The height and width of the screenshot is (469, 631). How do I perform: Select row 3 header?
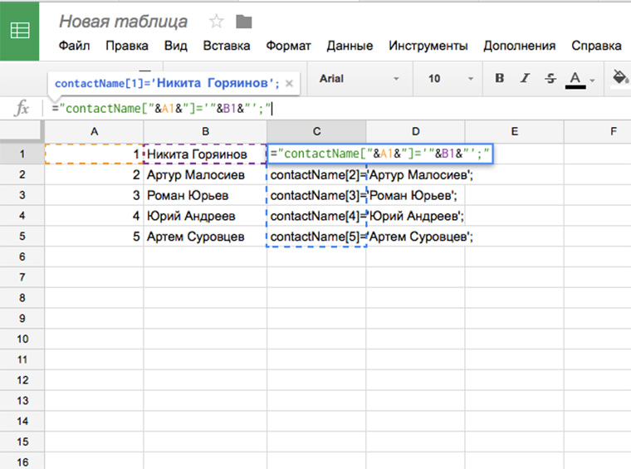[22, 195]
